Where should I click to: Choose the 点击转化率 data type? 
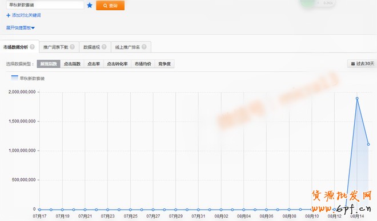pos(117,64)
